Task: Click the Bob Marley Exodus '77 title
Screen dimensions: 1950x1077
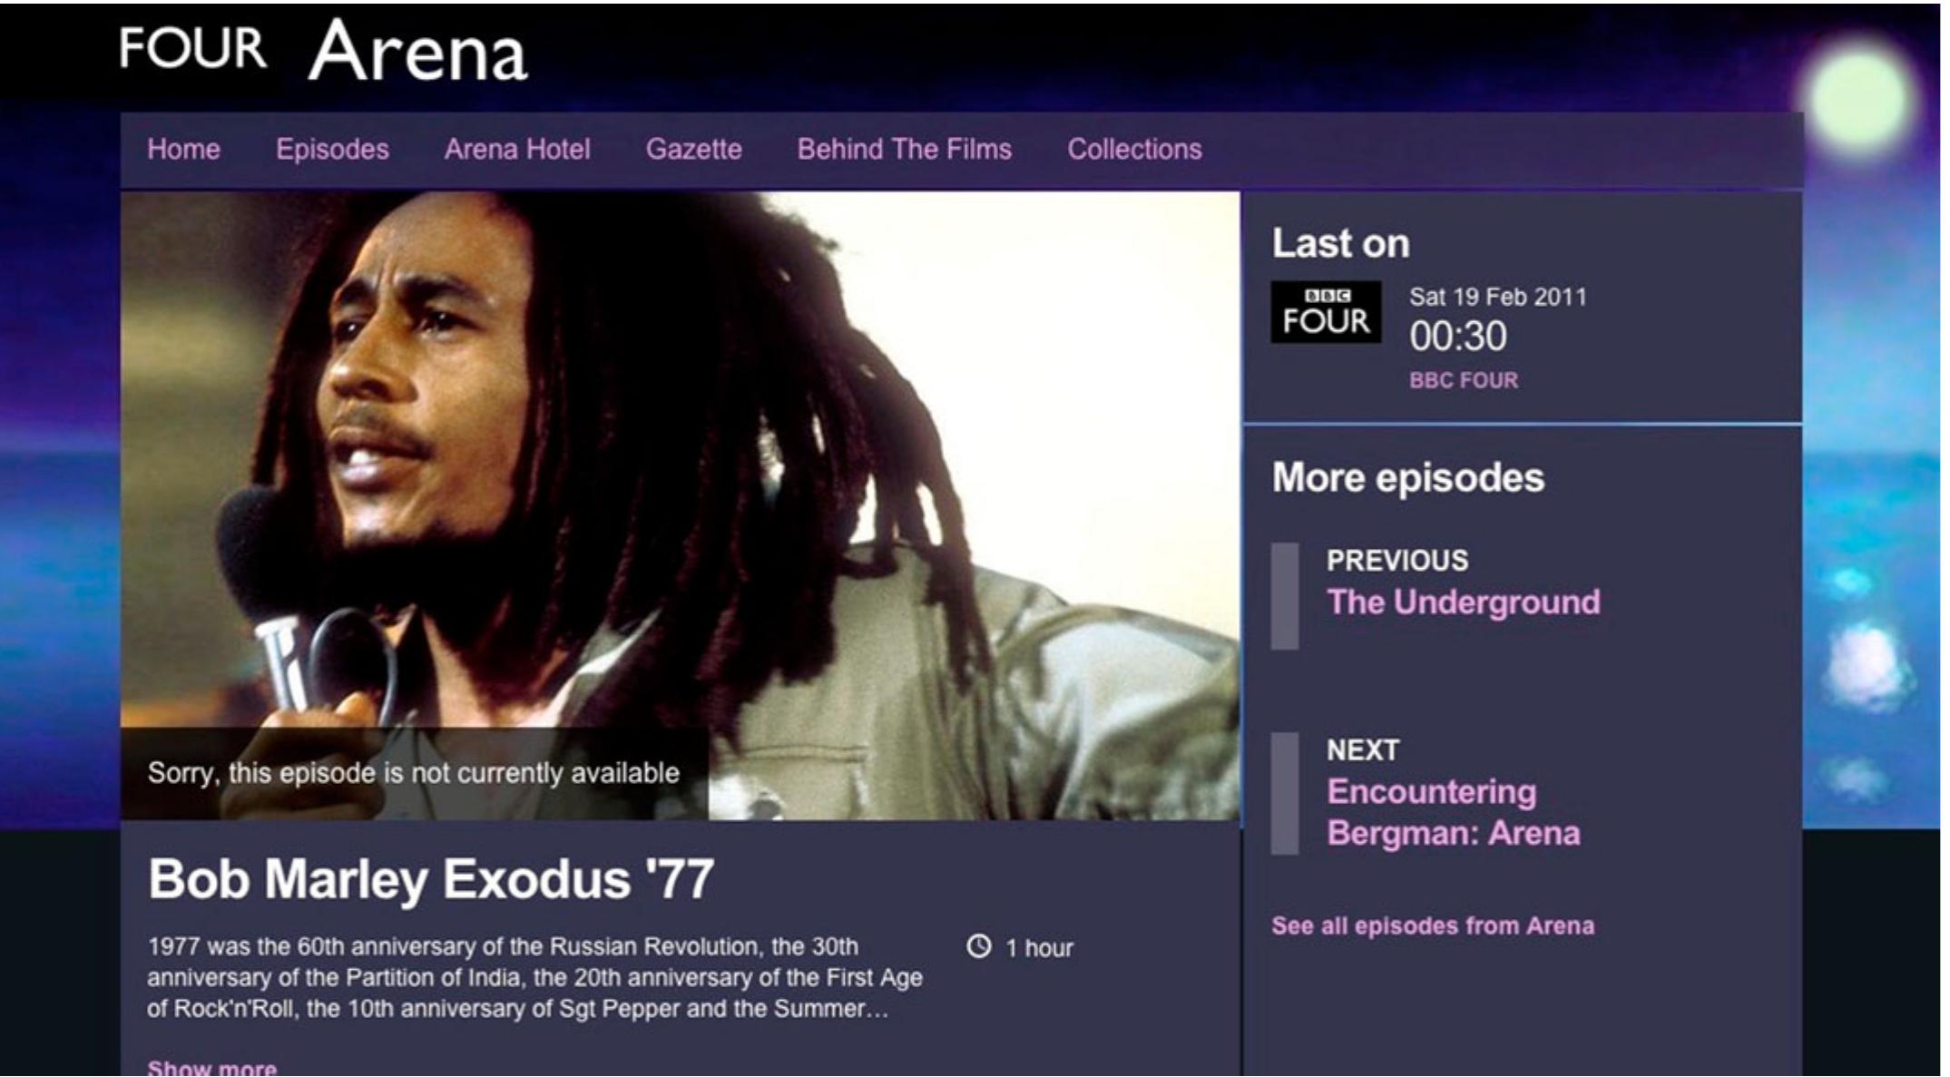Action: (x=430, y=878)
